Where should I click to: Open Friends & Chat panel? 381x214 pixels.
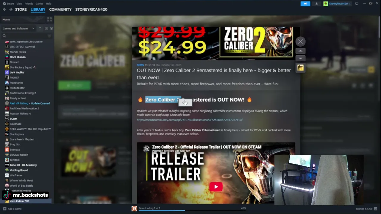click(367, 209)
